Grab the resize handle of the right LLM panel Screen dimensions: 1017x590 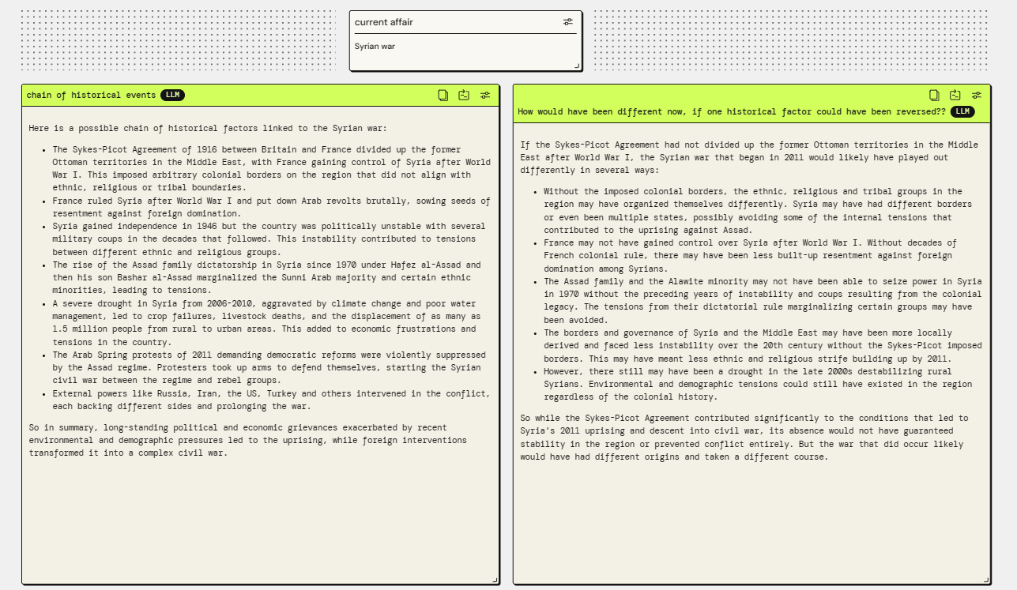(985, 580)
